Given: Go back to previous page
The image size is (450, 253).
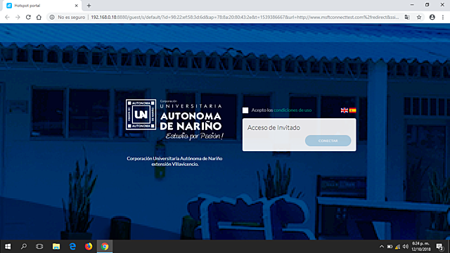Looking at the screenshot, I should (8, 17).
